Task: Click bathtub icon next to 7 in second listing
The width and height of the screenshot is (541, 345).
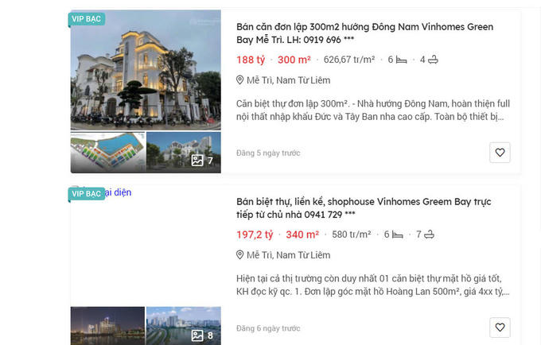Action: [x=429, y=235]
